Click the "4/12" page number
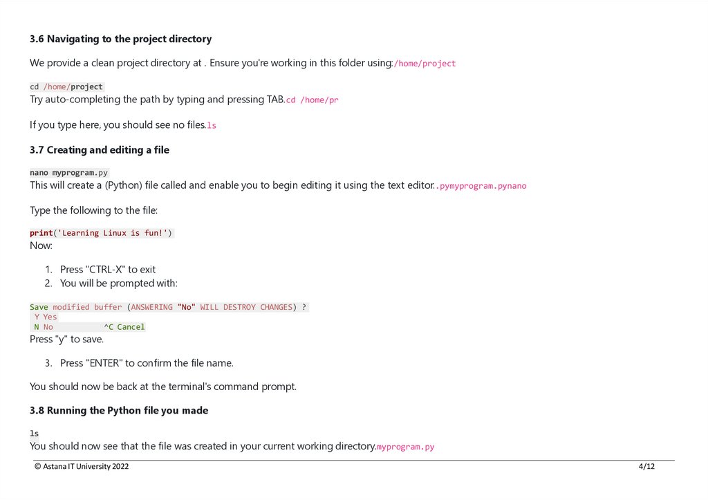The image size is (708, 500). (646, 467)
